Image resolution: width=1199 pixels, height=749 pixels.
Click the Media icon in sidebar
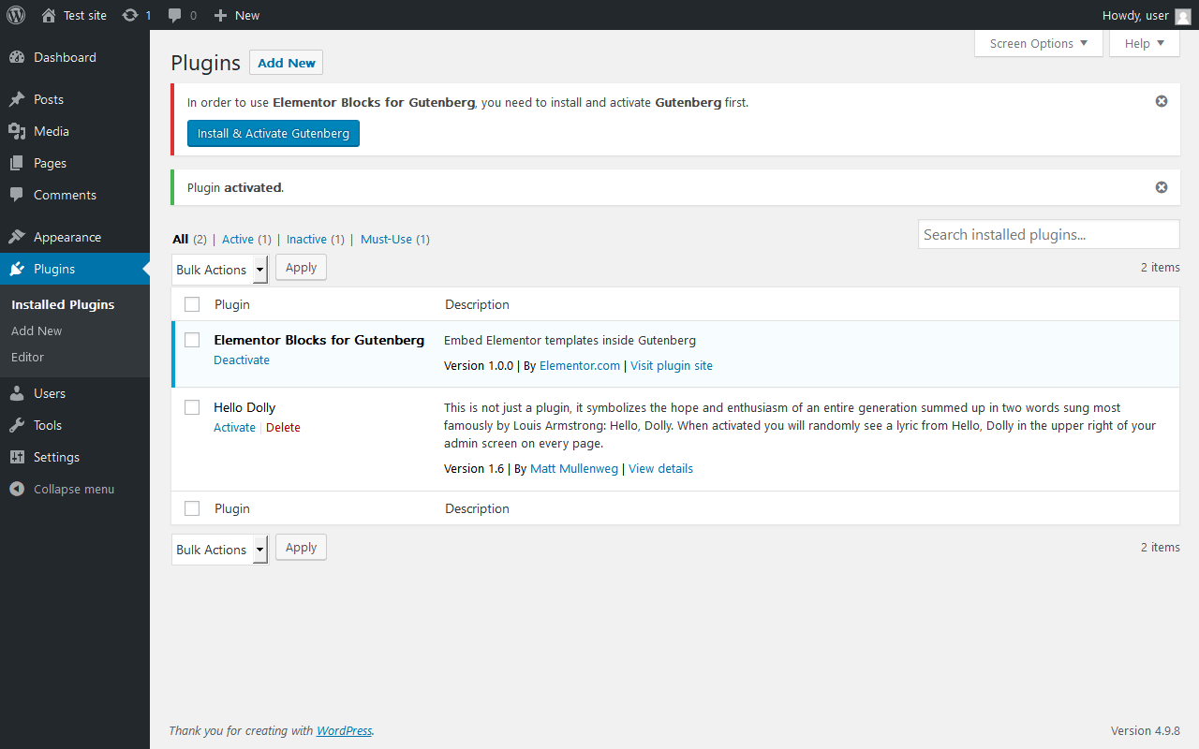click(x=17, y=131)
